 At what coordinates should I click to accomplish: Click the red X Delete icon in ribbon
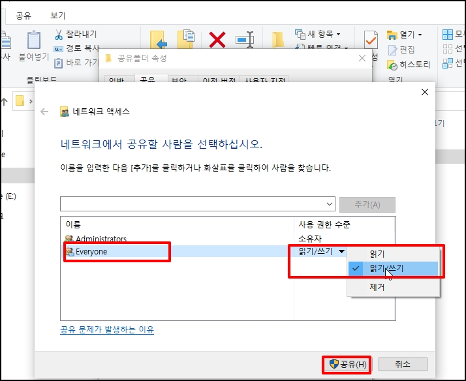coord(217,40)
